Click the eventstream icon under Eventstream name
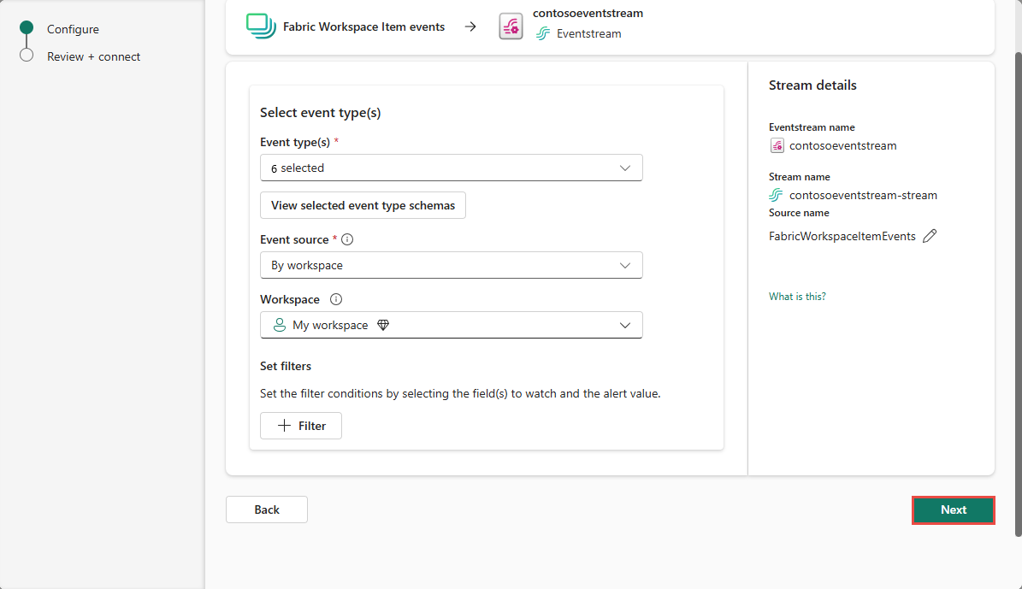This screenshot has height=589, width=1022. click(777, 146)
